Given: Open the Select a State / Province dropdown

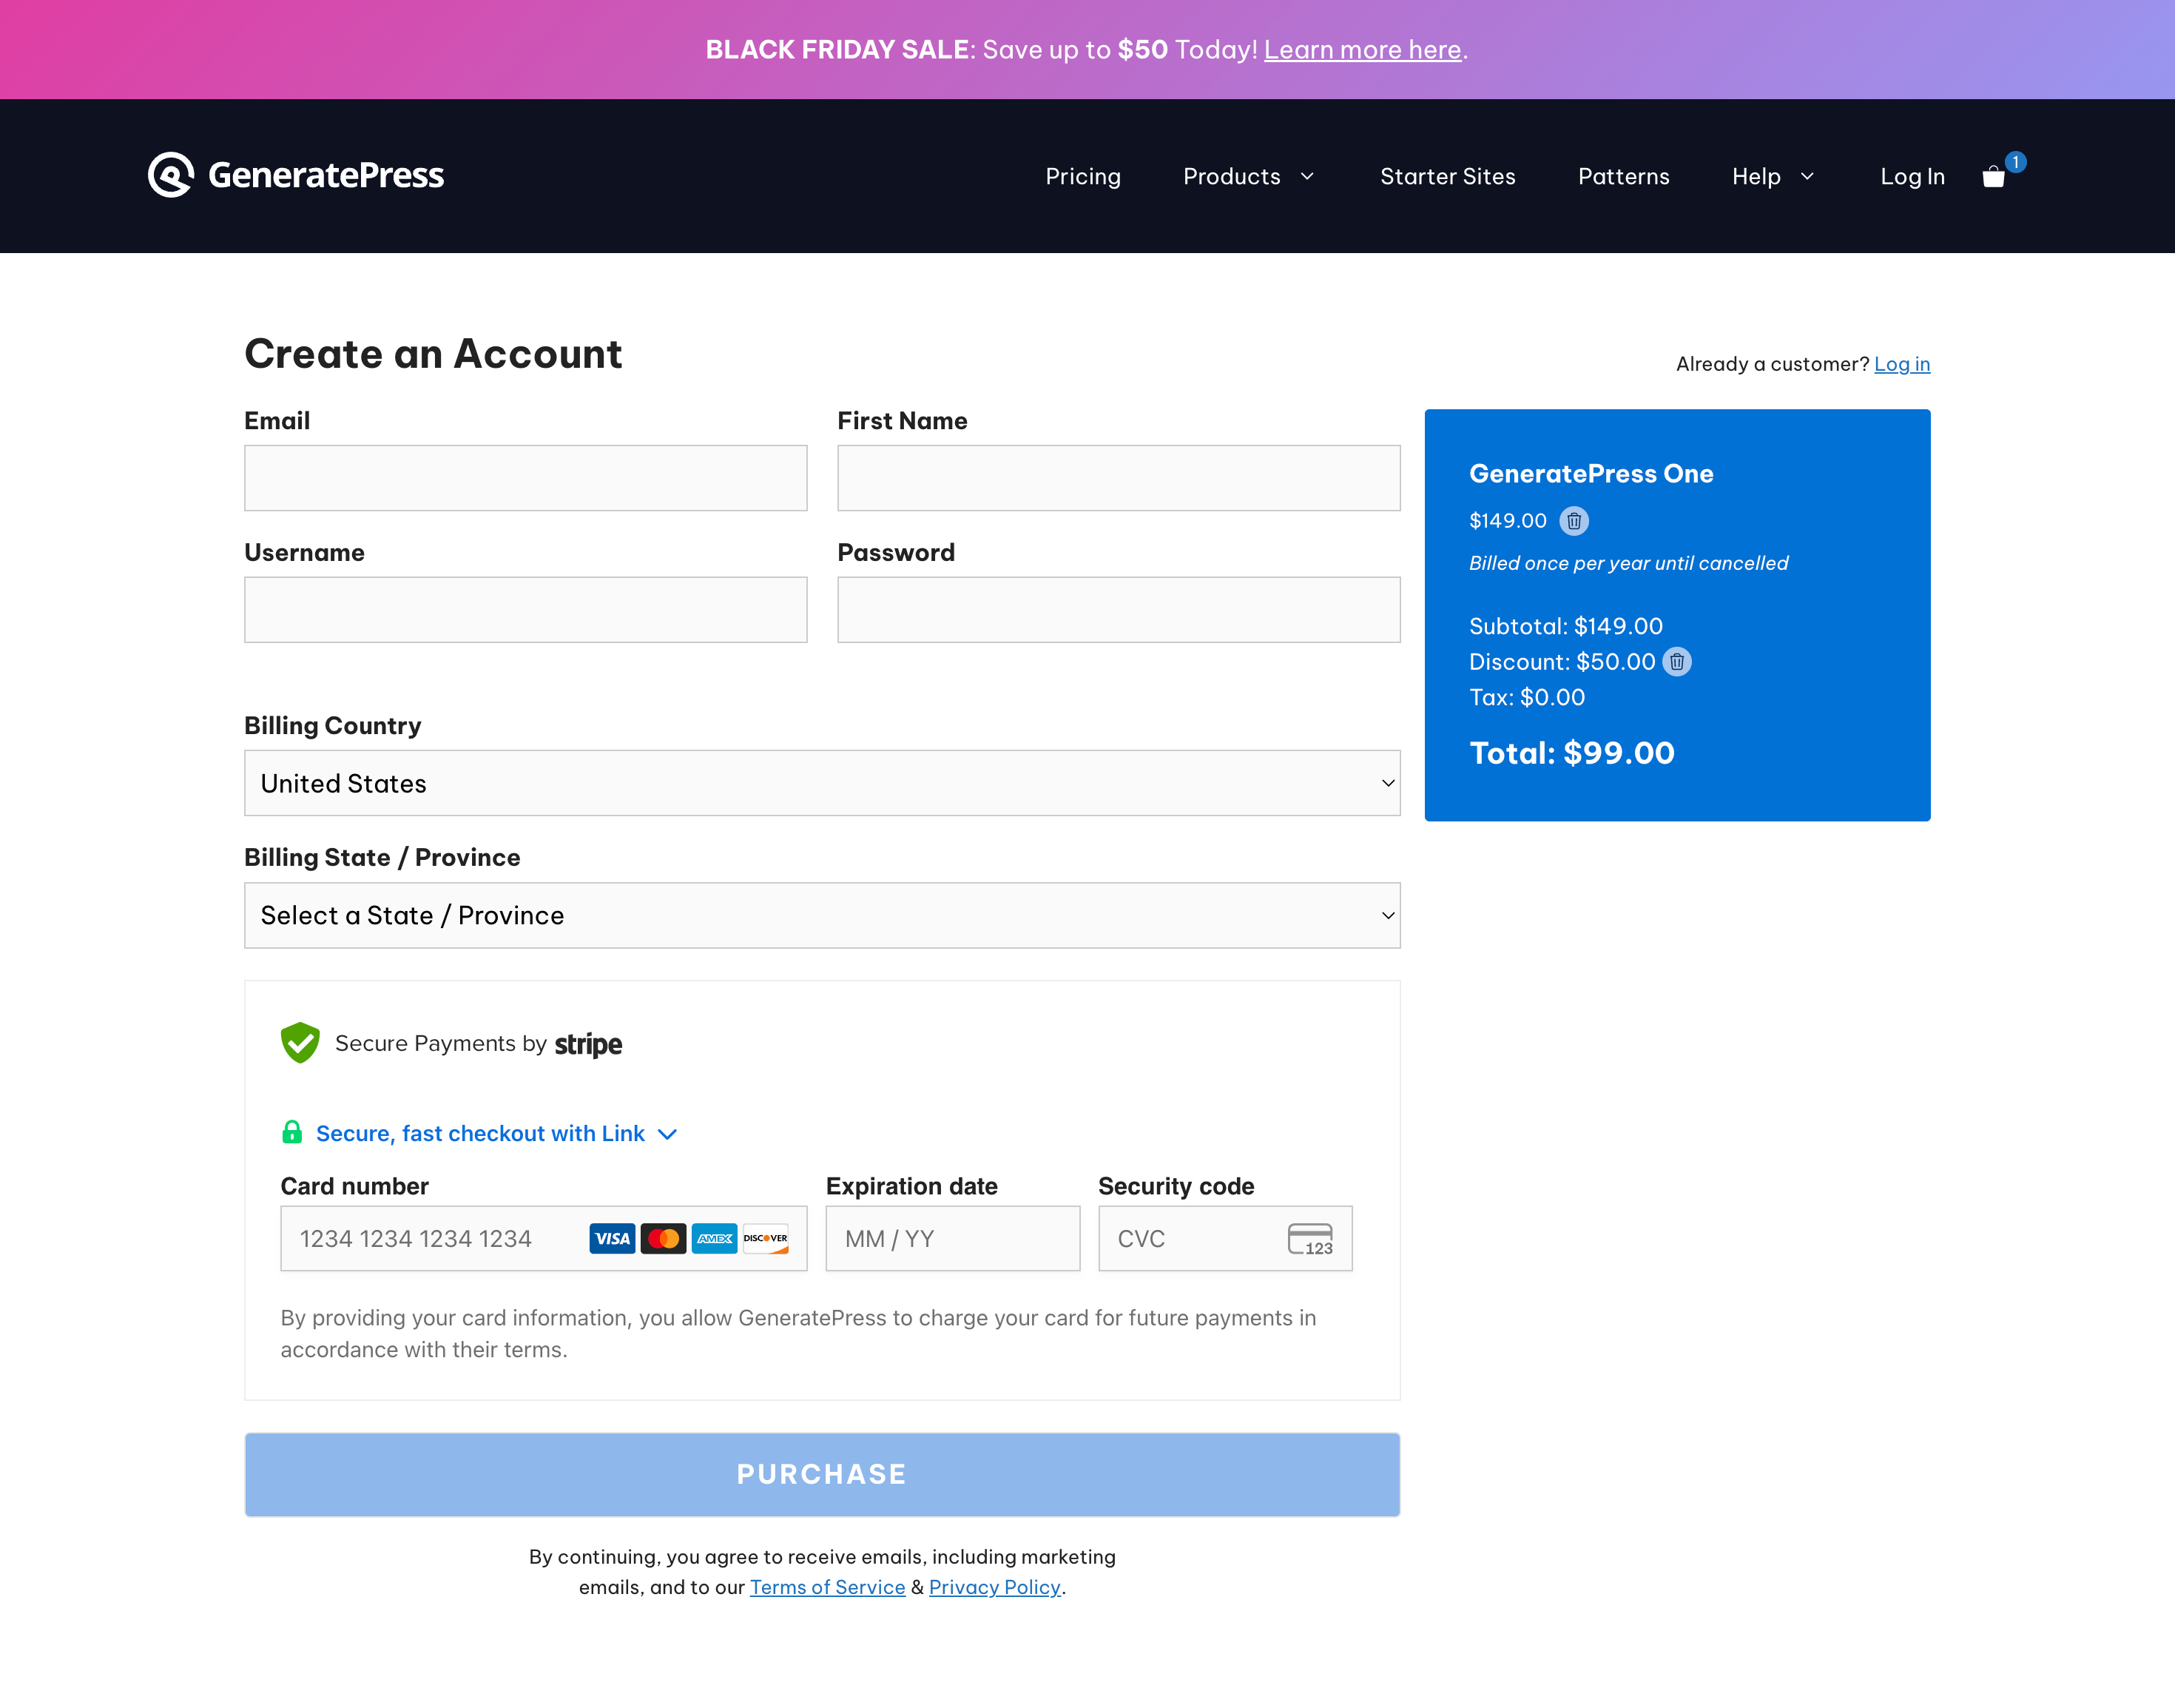Looking at the screenshot, I should coord(822,915).
